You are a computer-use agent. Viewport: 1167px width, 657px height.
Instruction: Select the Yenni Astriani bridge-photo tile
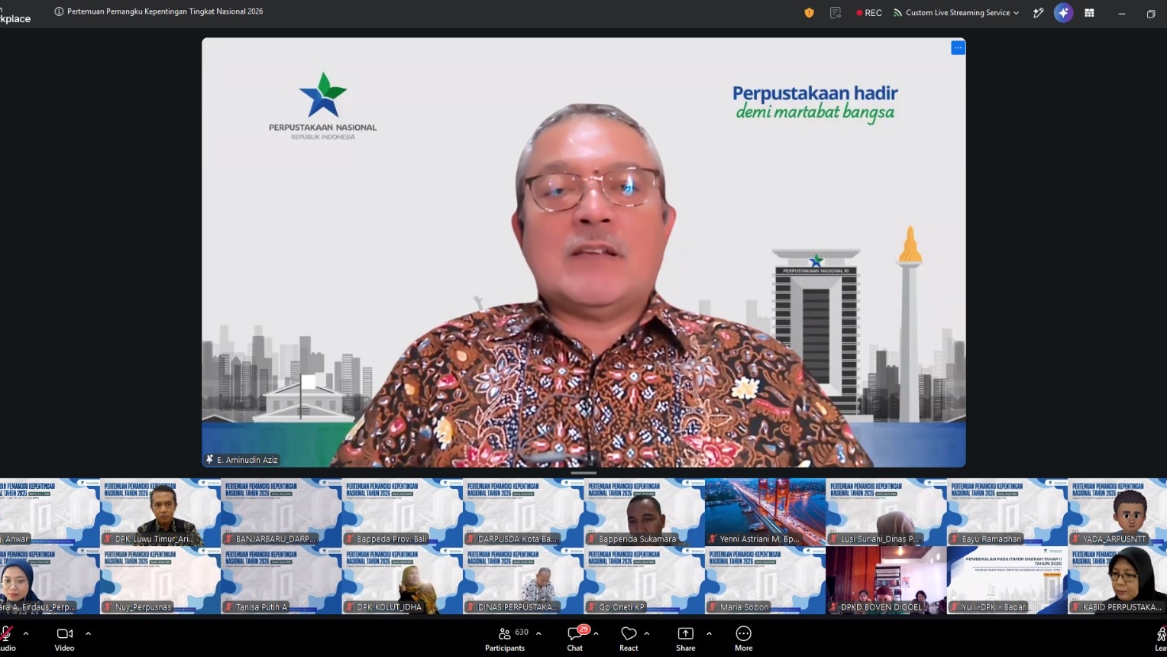[x=765, y=512]
